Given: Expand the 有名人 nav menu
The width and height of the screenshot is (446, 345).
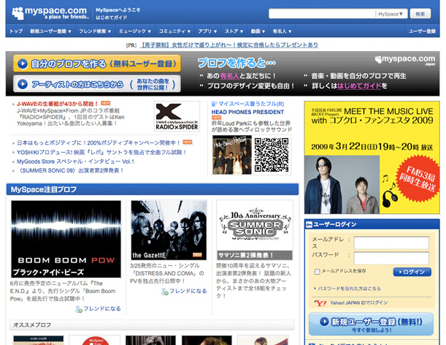Looking at the screenshot, I should click(282, 31).
